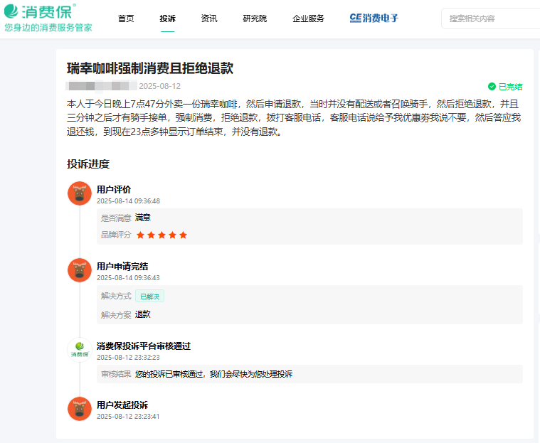Screen dimensions: 540x443
Task: Focus the 搜索相关内容 search field
Action: [491, 18]
